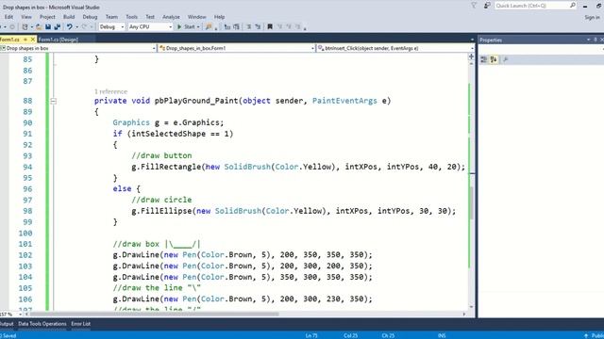
Task: Open the Output tab at the bottom
Action: (x=7, y=324)
